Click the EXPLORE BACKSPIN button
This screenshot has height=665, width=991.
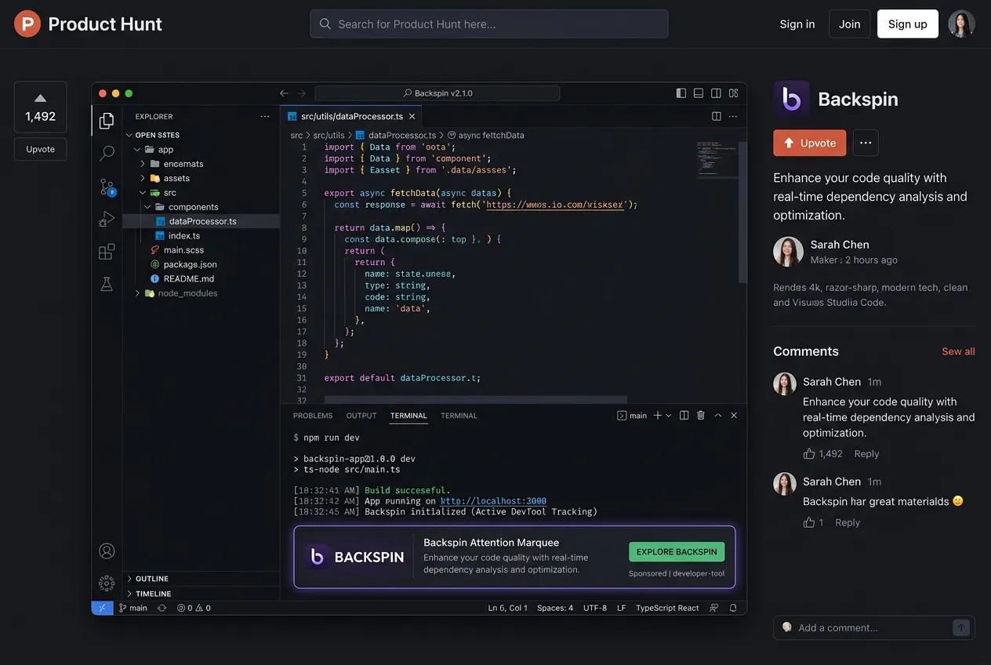tap(677, 552)
